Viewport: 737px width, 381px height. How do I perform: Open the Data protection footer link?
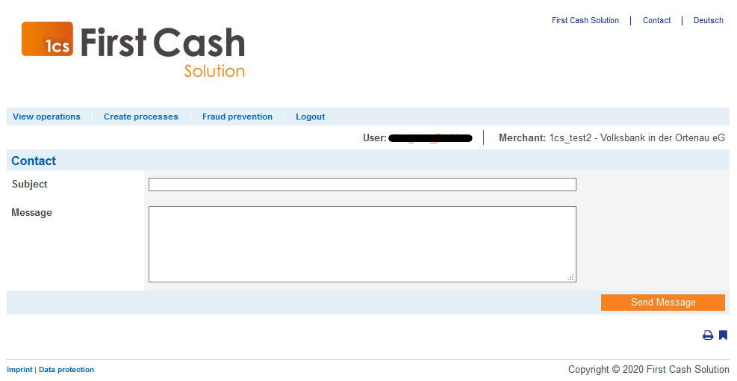coord(66,370)
